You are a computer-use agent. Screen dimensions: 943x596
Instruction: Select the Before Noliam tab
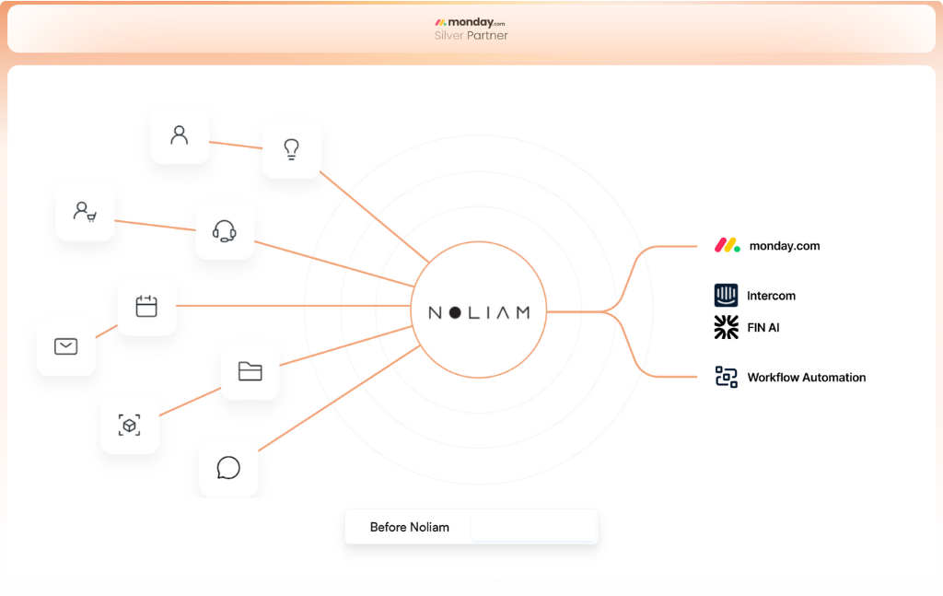(x=409, y=527)
